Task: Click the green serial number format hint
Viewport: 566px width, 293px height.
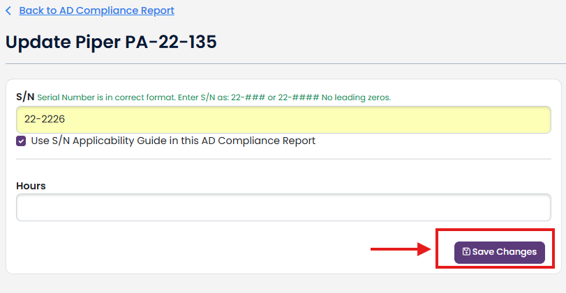Action: coord(214,97)
